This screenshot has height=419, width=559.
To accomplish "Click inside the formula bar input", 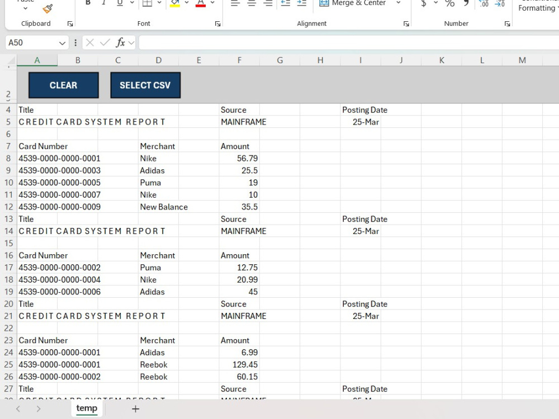I will click(x=349, y=43).
